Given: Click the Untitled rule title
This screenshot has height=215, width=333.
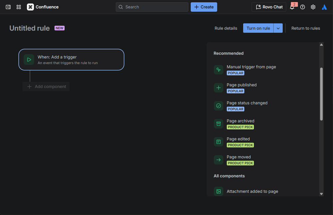Looking at the screenshot, I should [x=30, y=28].
